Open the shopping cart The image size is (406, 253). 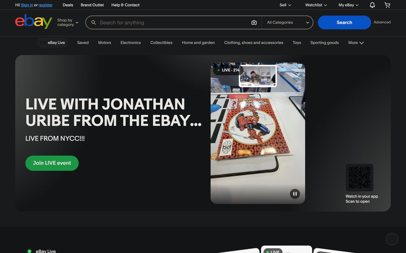pyautogui.click(x=387, y=5)
